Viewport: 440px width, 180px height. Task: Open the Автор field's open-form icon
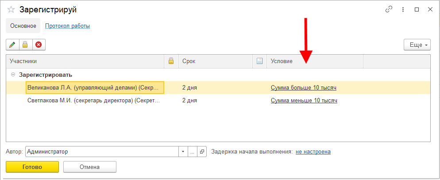click(x=202, y=152)
